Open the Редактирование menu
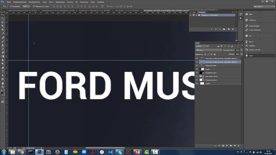The image size is (276, 155). click(x=20, y=2)
